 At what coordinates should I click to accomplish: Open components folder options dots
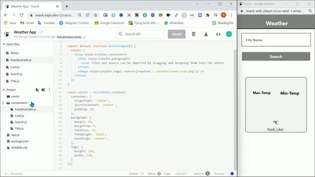point(3,103)
